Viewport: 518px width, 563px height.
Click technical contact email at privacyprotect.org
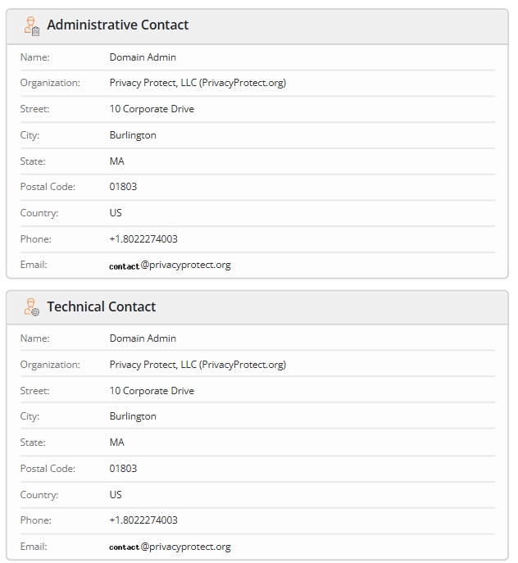tap(170, 547)
